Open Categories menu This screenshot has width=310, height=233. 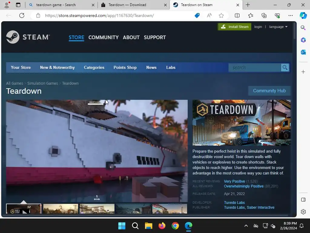[94, 68]
